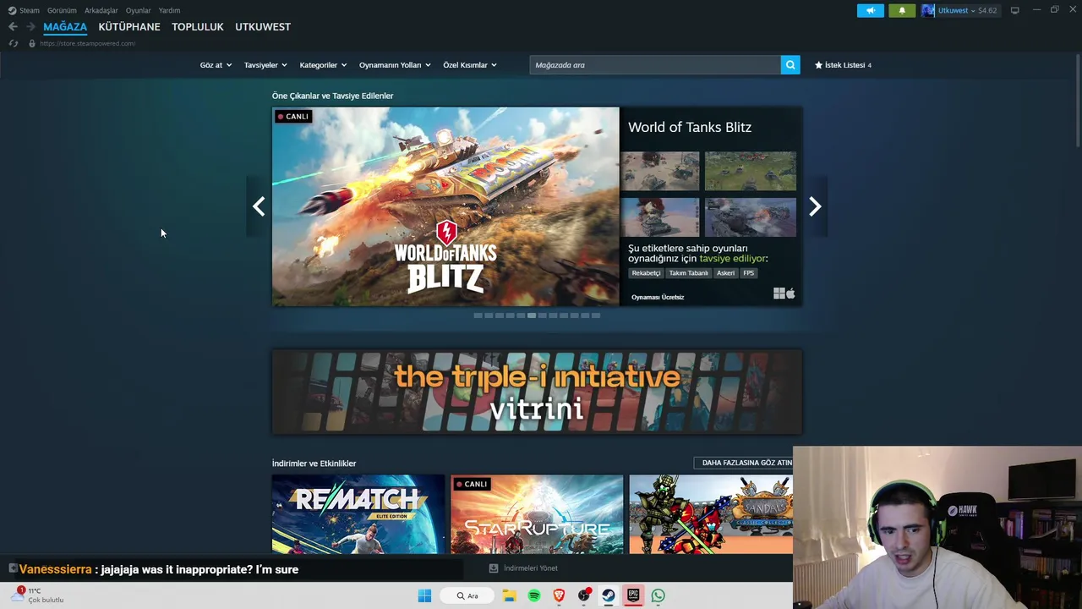Click DAHA FAZLASINA GÖZ ATIN button
1082x609 pixels.
(x=746, y=463)
